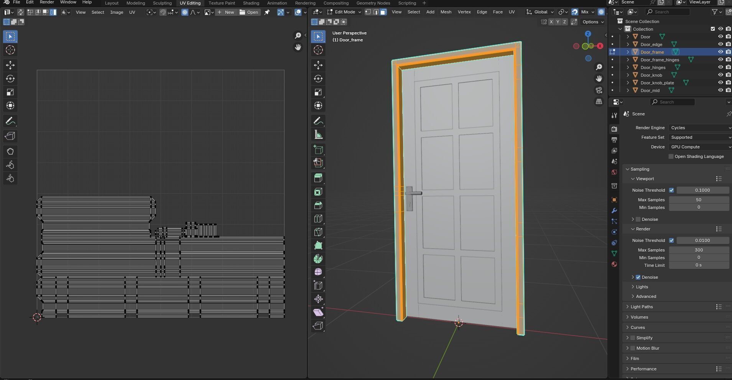Image resolution: width=732 pixels, height=380 pixels.
Task: Enable Motion Blur checkbox
Action: 633,348
